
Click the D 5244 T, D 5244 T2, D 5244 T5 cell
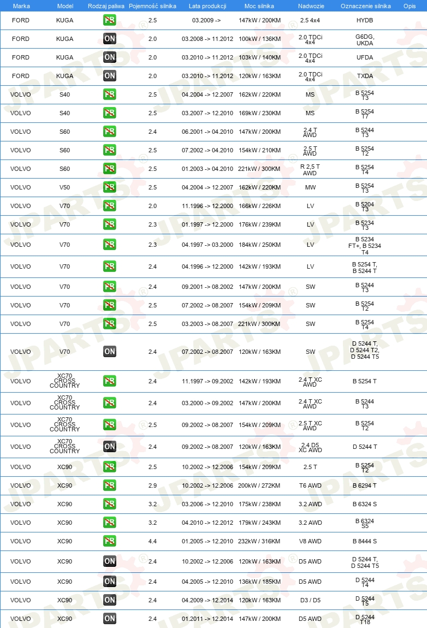click(365, 350)
